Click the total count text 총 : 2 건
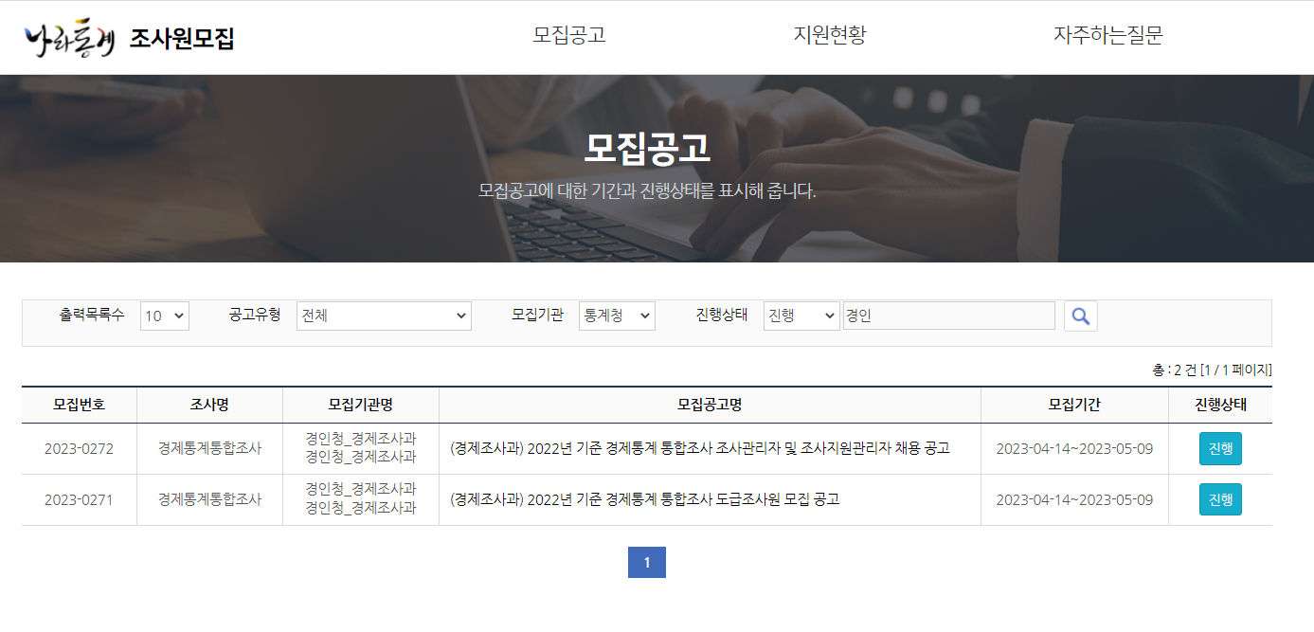1314x632 pixels. point(1175,370)
